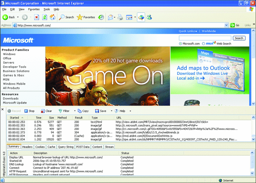Switch to the Content tab
Viewport: 256px width, 183px height.
[x=97, y=147]
